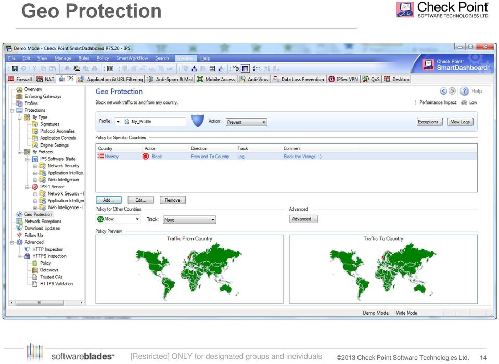Viewport: 499px width, 364px height.
Task: Go back with the left arrow icon
Action: tap(443, 91)
